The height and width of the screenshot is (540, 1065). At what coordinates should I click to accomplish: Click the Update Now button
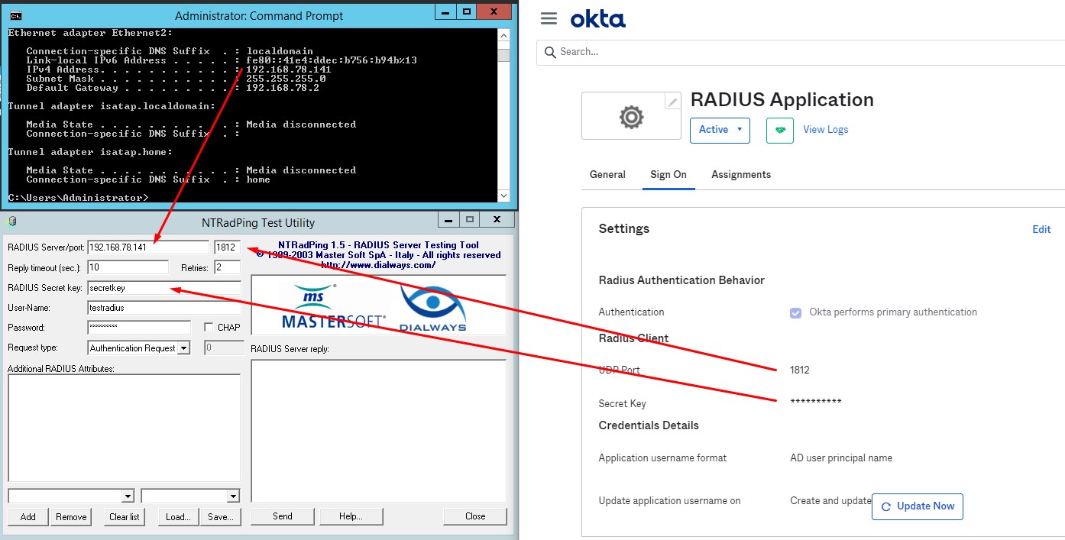point(917,506)
